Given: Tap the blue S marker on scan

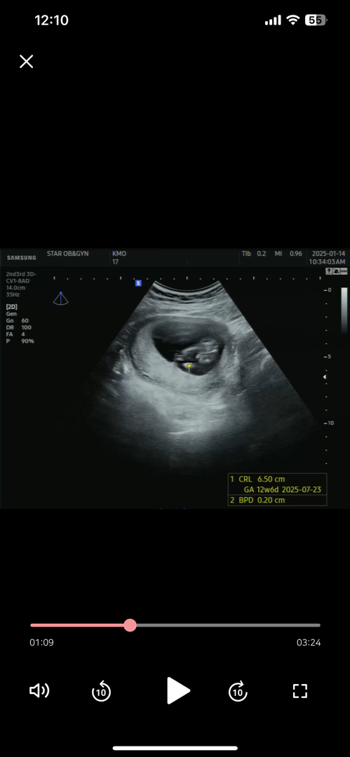Looking at the screenshot, I should click(x=138, y=283).
